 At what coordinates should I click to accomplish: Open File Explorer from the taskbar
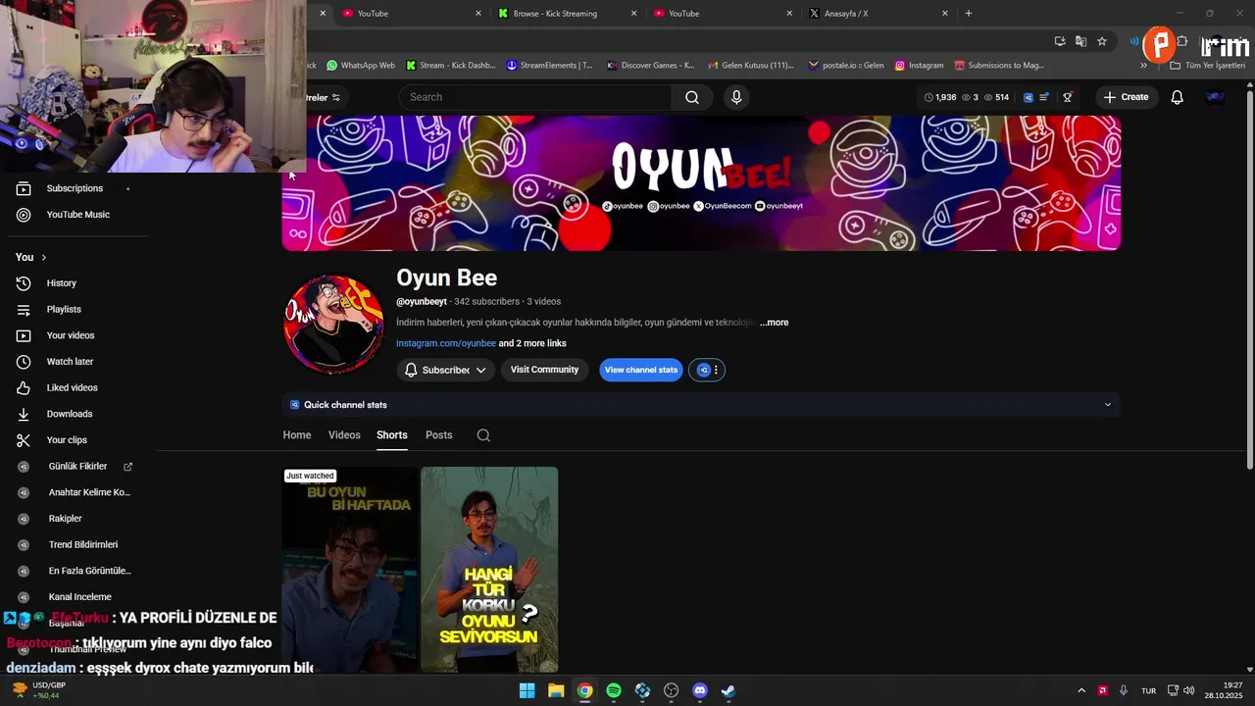click(x=556, y=690)
